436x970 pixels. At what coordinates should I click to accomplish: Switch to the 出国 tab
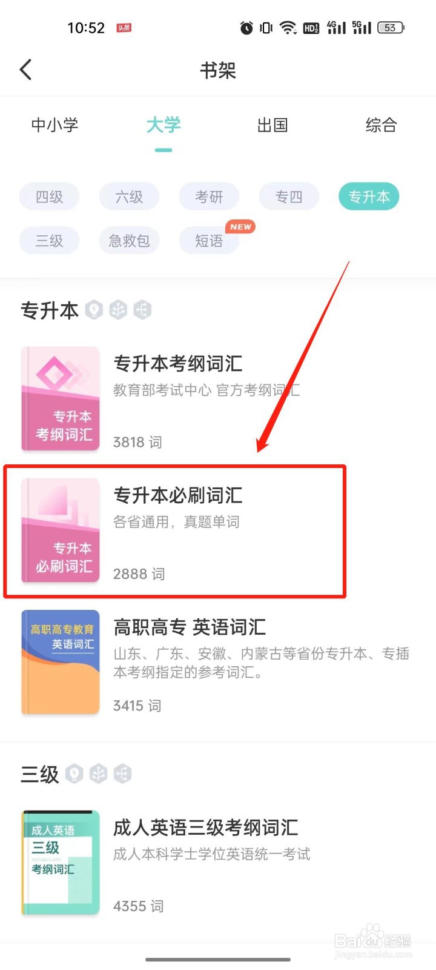point(272,125)
